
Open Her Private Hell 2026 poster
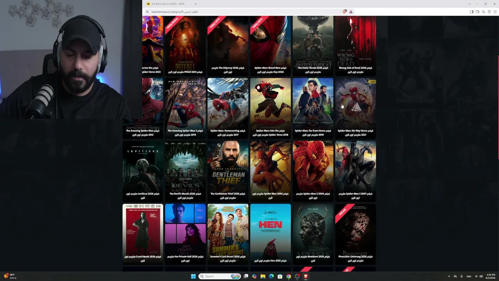(185, 234)
